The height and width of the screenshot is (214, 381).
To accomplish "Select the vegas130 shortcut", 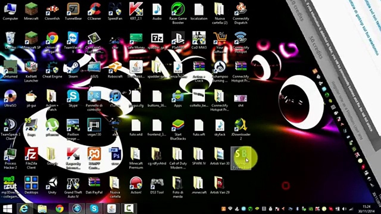I will pyautogui.click(x=94, y=128).
